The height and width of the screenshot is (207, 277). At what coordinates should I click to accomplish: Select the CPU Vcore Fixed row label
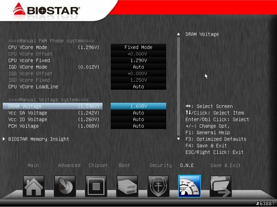29,60
